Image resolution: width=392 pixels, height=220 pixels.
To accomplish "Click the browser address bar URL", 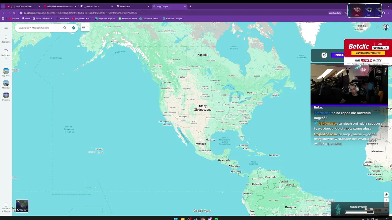I will (x=81, y=13).
